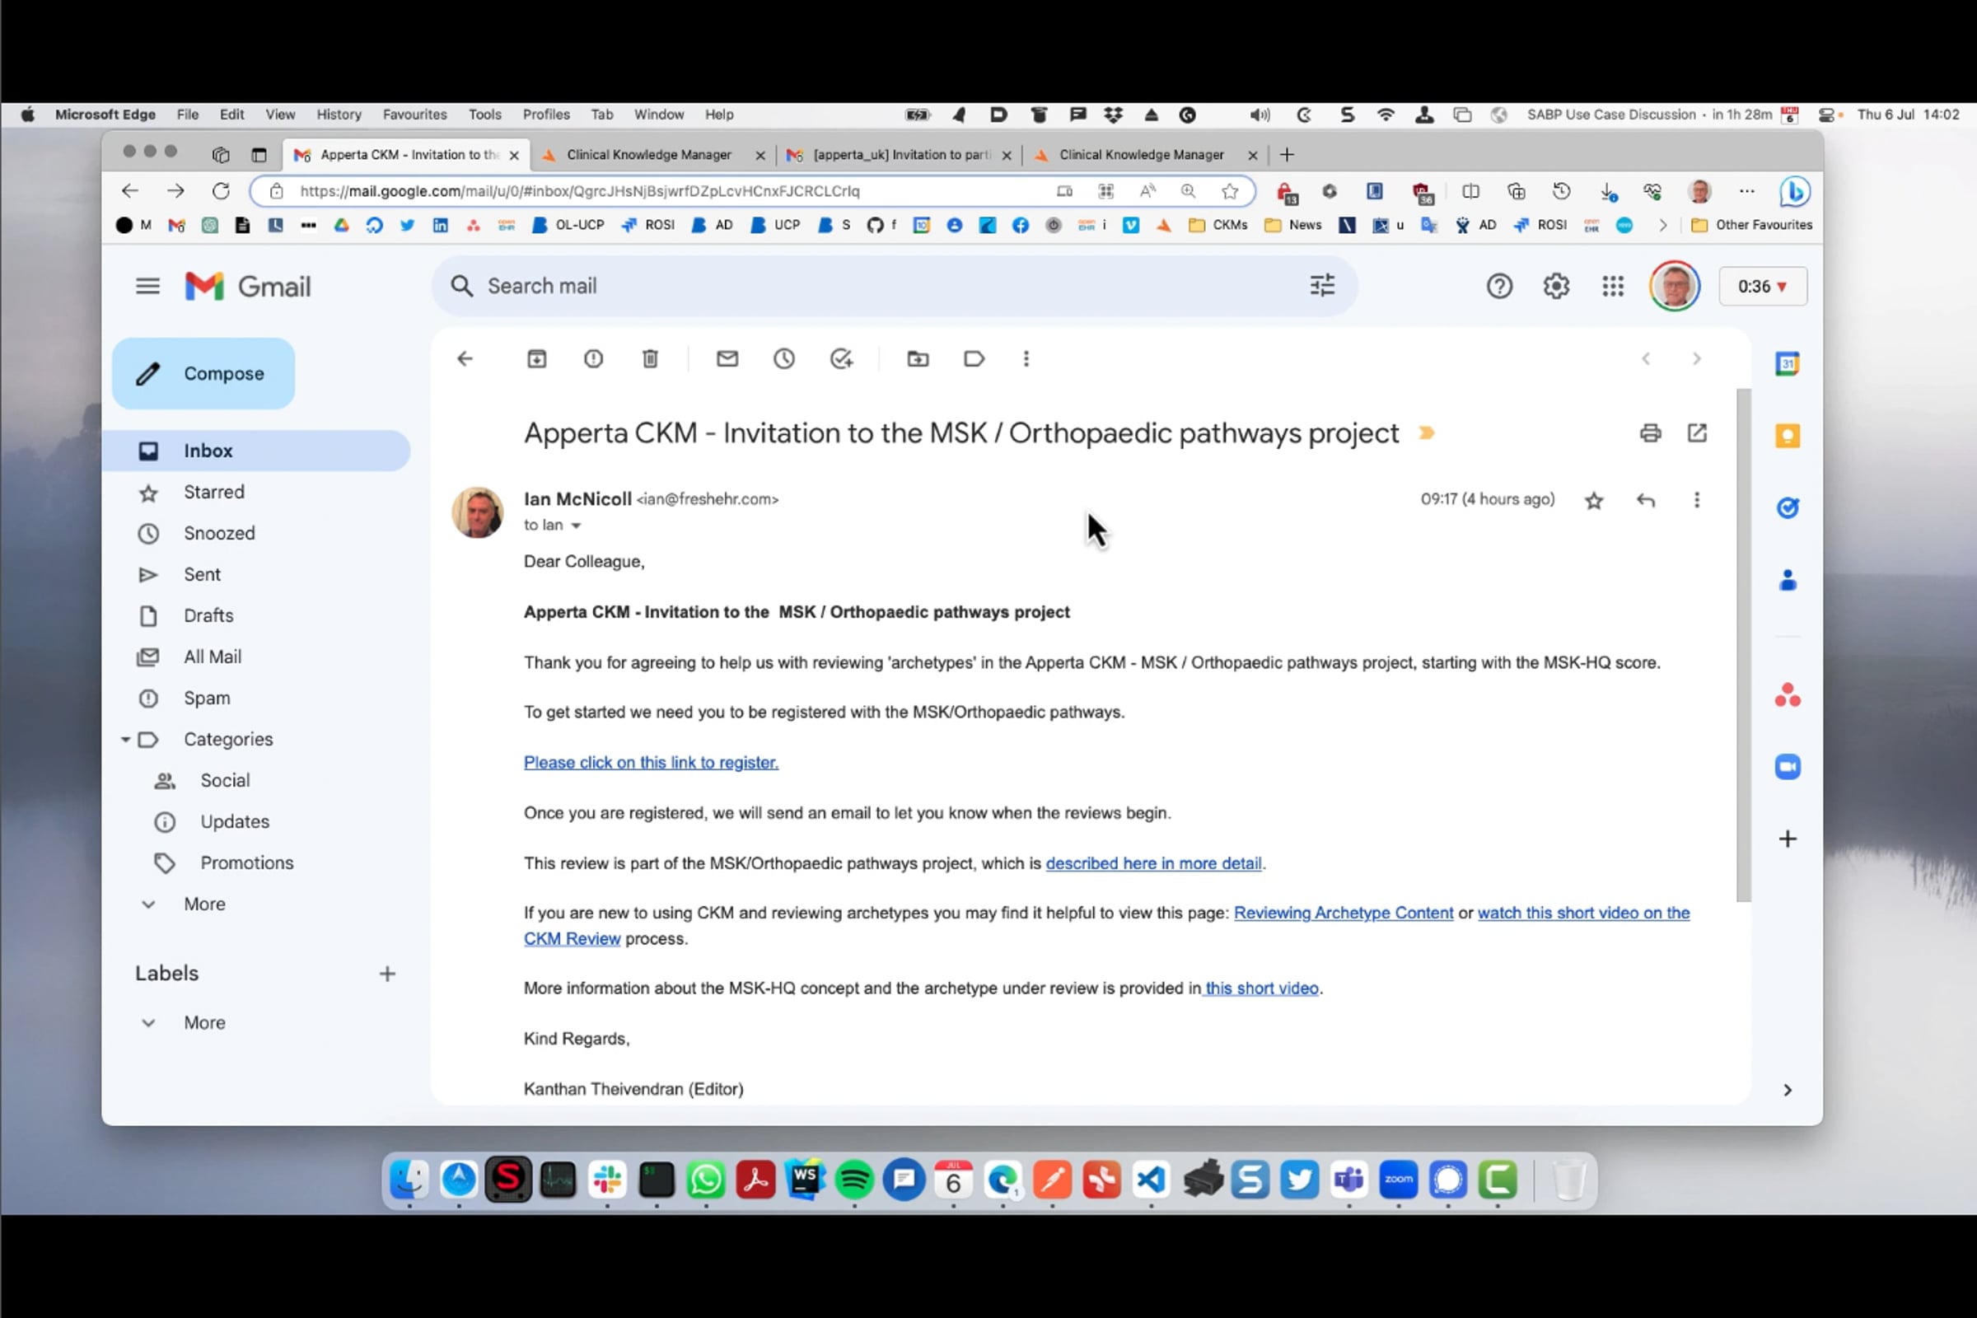The image size is (1977, 1318).
Task: Open the Move to folder icon
Action: tap(918, 359)
